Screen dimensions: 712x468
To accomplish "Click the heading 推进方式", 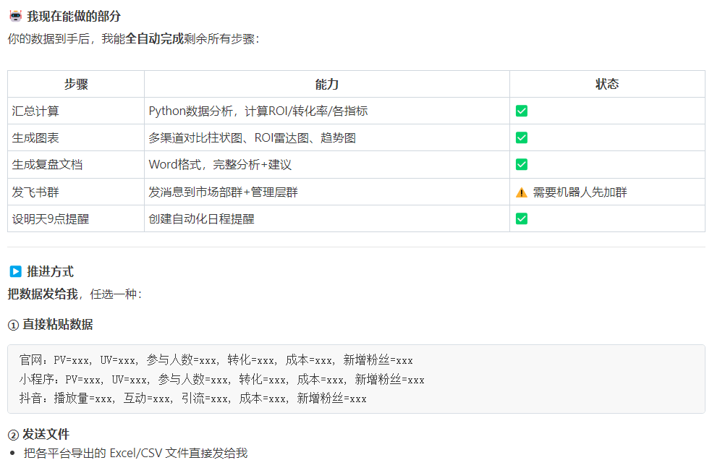I will [52, 271].
